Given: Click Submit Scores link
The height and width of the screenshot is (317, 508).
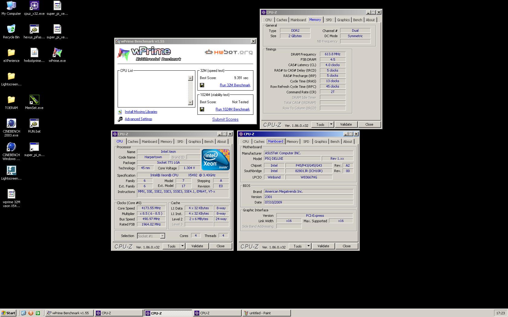Looking at the screenshot, I should click(225, 119).
